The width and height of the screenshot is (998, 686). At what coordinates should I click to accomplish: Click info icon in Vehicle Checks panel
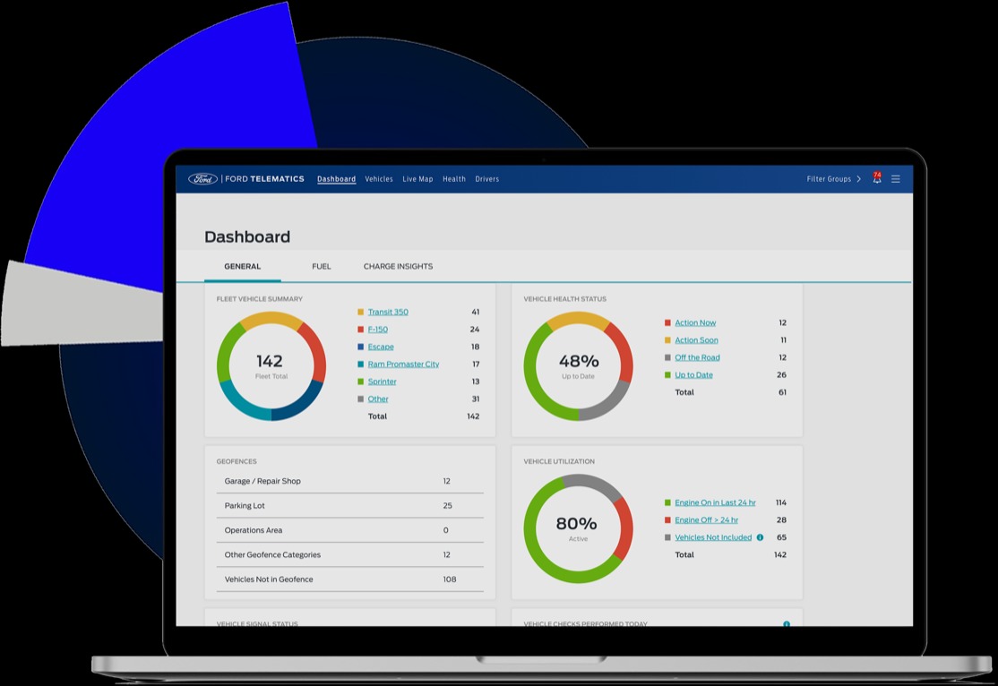pos(787,624)
